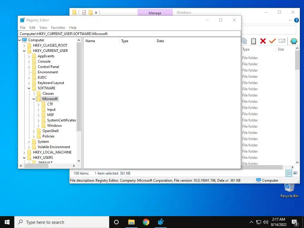Open the Classic Explorer shell settings icon
This screenshot has height=228, width=304.
tap(294, 41)
